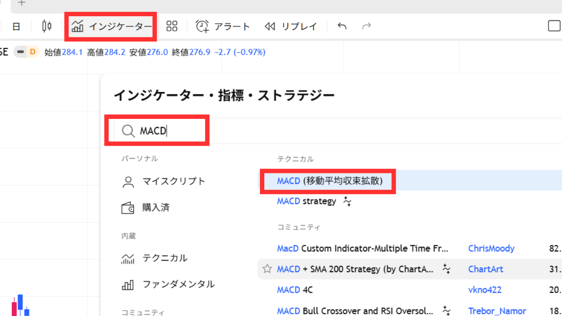Open author vkno422 profile

485,290
